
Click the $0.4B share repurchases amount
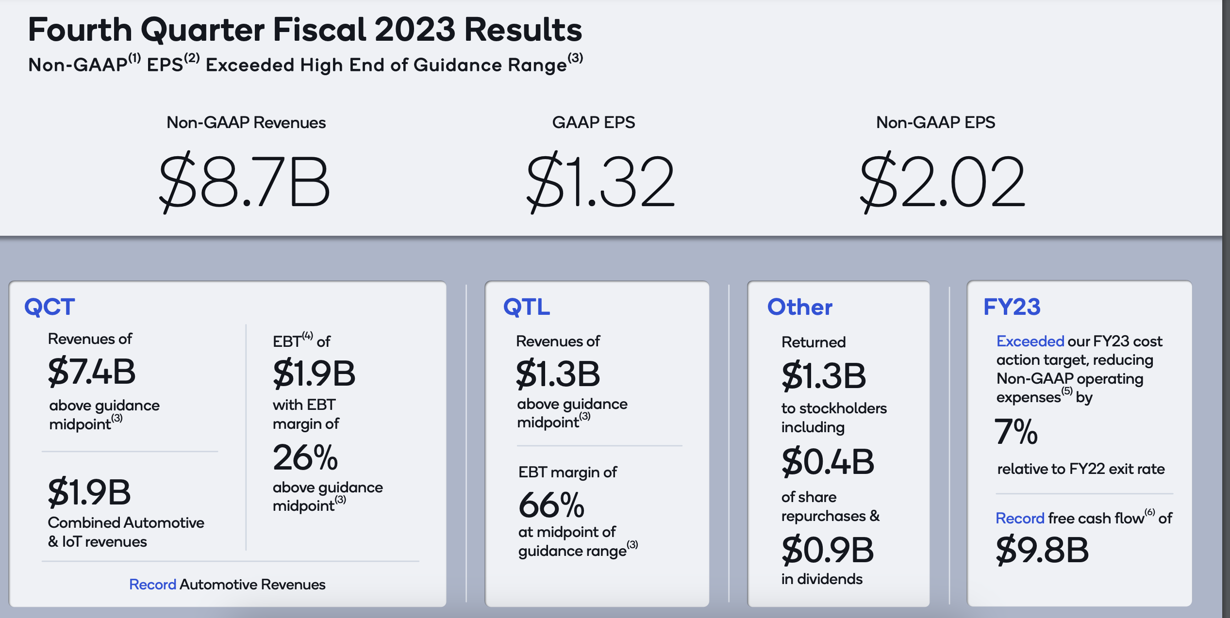click(x=828, y=462)
